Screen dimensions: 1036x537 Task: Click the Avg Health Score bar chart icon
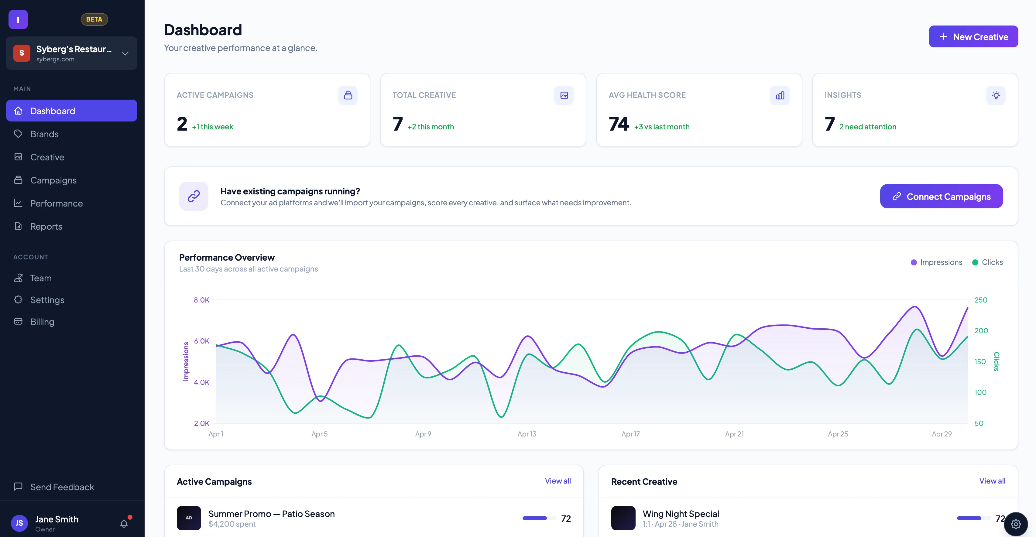pos(780,95)
